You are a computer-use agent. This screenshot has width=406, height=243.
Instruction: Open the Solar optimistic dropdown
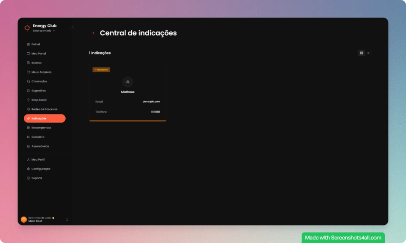(x=44, y=31)
